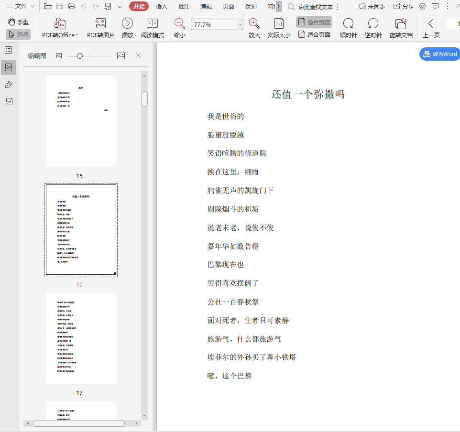The height and width of the screenshot is (432, 460).
Task: Toggle 适合宽度 fit-width mode
Action: tap(314, 22)
